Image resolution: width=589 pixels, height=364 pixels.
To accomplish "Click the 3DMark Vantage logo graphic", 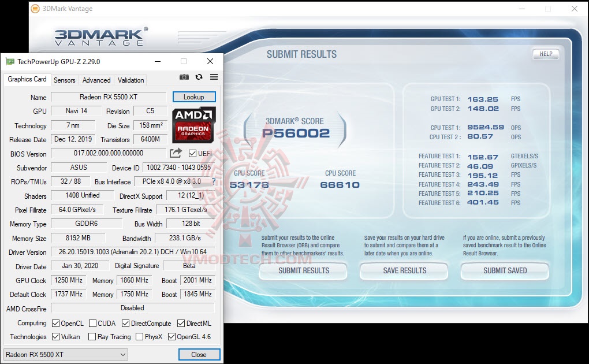I will (101, 38).
